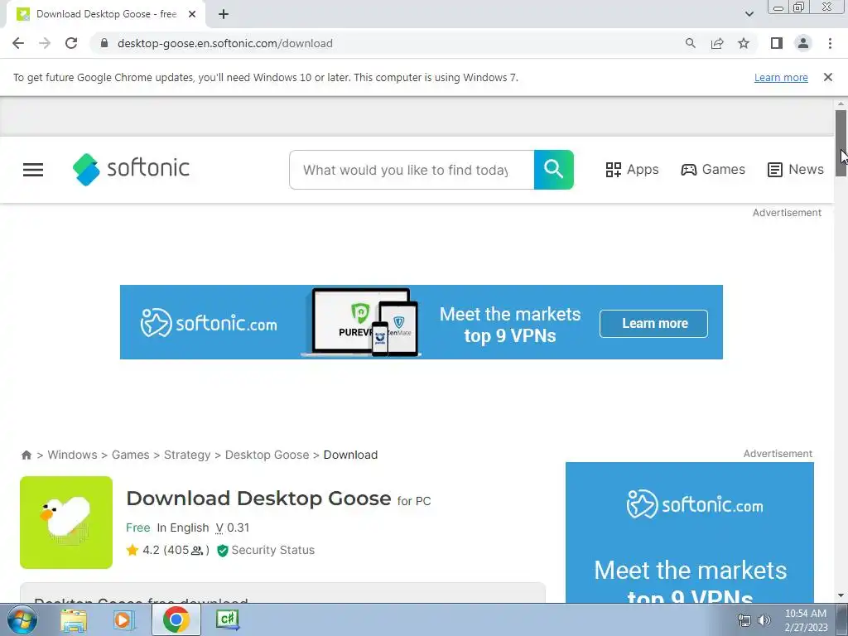This screenshot has width=848, height=636.
Task: Open the Games section
Action: point(713,170)
